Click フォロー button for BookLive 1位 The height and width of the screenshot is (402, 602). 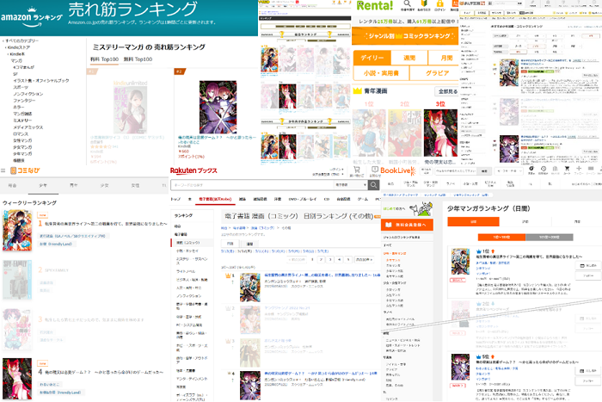pos(588,275)
